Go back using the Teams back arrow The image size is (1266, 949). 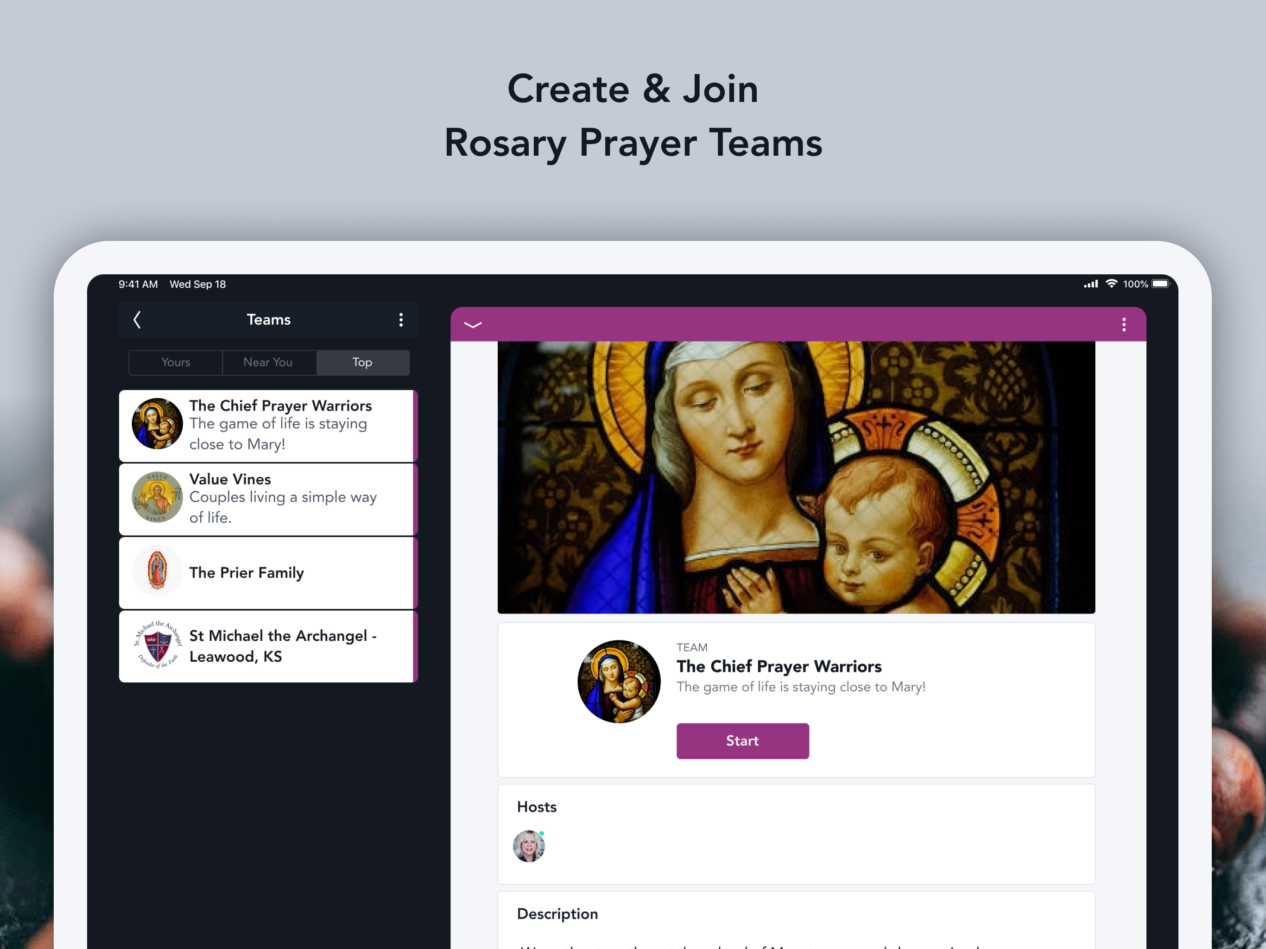(137, 319)
